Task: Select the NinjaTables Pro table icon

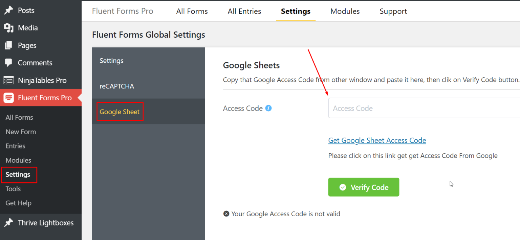Action: [9, 80]
